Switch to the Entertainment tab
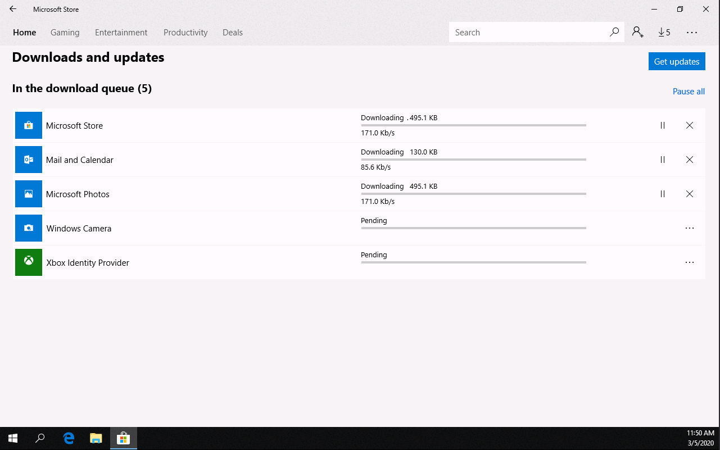 (x=121, y=32)
